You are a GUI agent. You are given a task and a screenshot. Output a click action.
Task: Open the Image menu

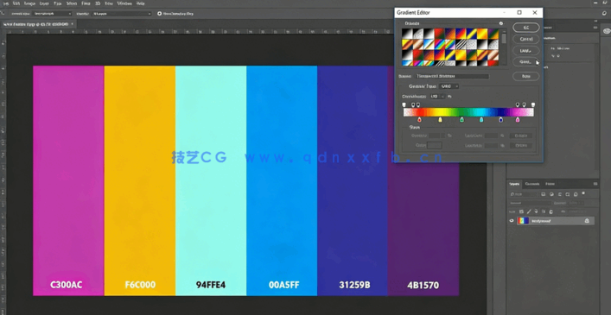point(29,3)
